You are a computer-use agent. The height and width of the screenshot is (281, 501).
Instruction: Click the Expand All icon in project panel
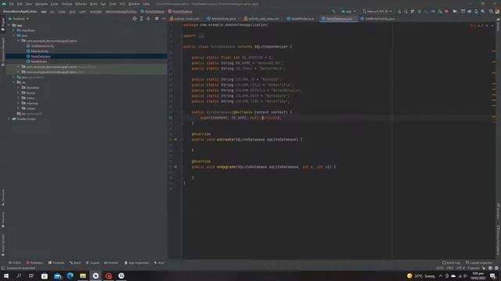[x=141, y=19]
